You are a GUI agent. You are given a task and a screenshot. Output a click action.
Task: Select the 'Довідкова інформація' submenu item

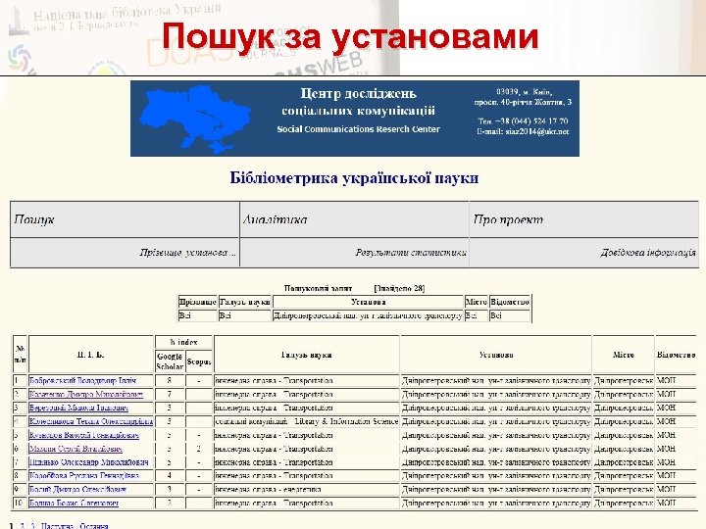[x=648, y=253]
